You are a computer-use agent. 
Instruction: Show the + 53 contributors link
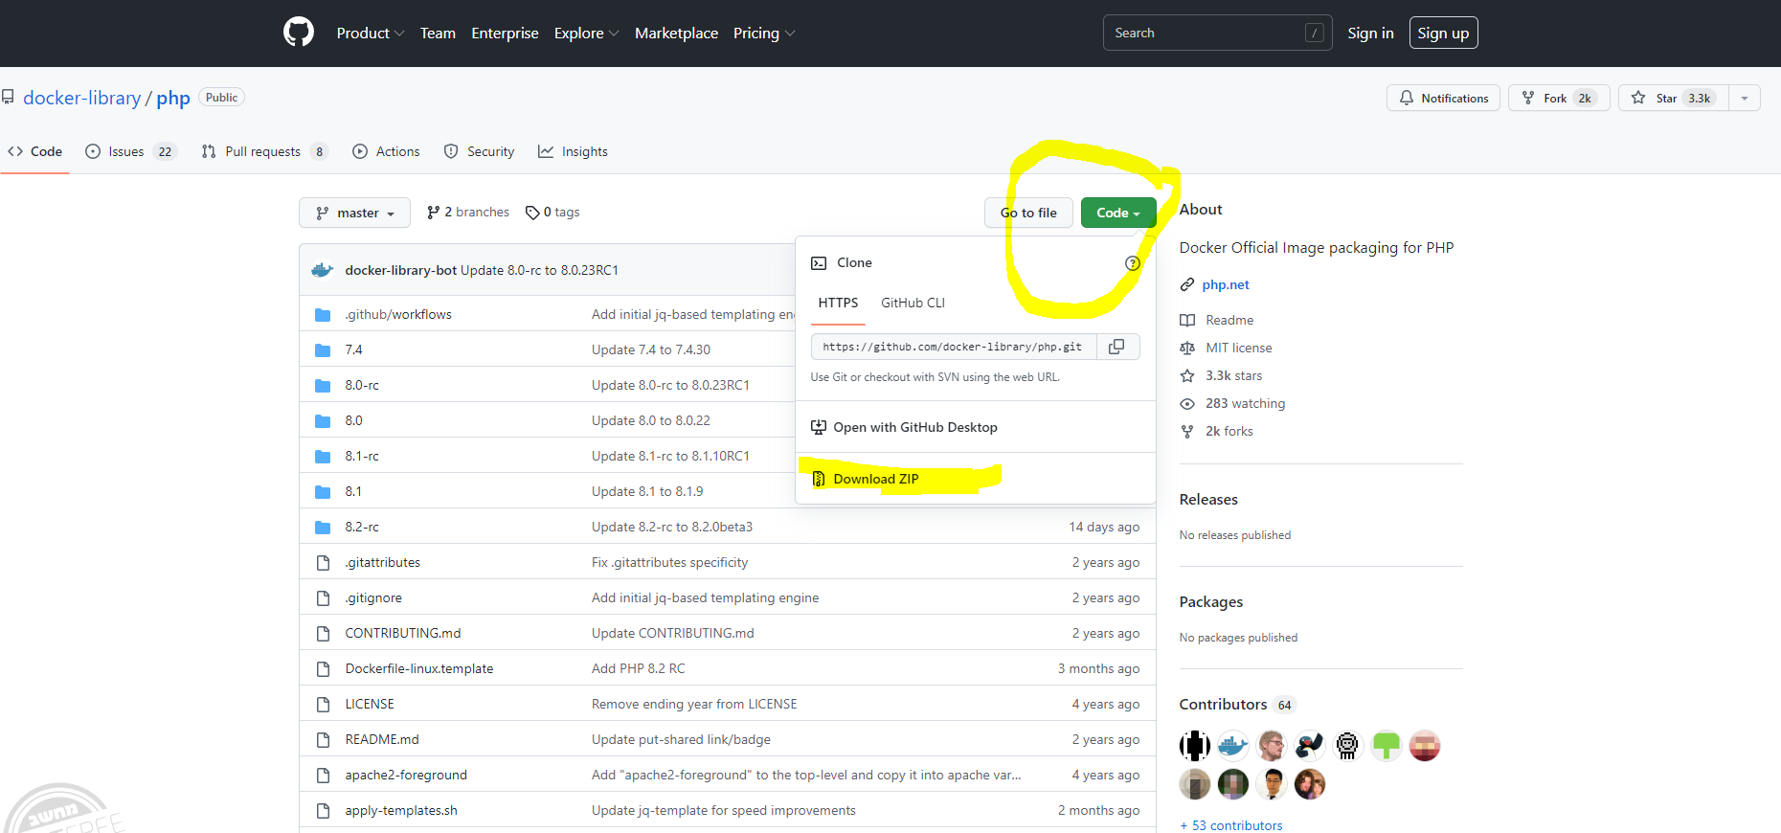[1231, 825]
